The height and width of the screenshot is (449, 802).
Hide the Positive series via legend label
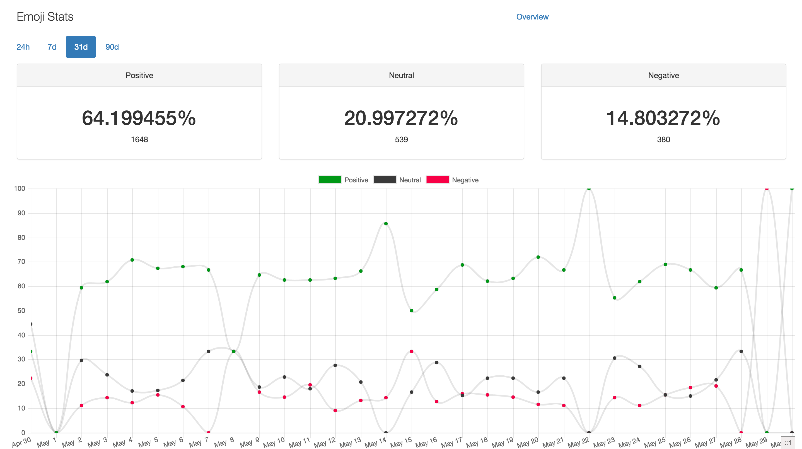[x=356, y=180]
